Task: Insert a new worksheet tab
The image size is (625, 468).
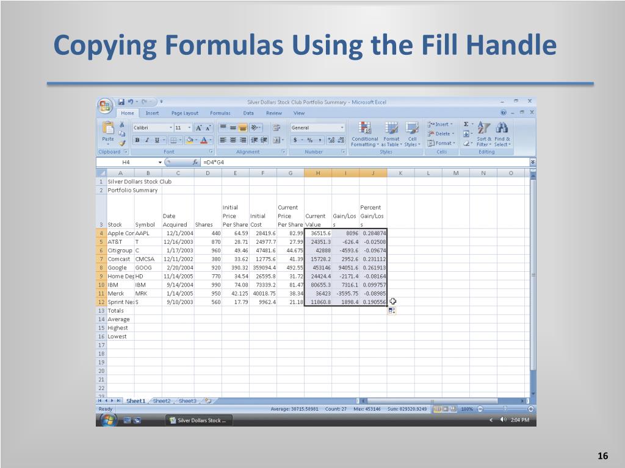Action: 208,401
